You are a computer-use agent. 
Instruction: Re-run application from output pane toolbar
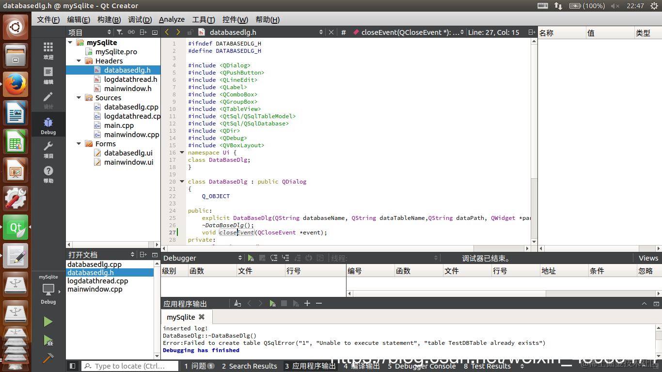(272, 303)
